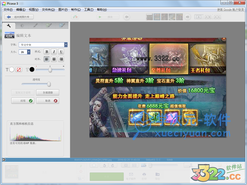Select third thumbnail in top filmstrip
This screenshot has width=247, height=185.
(165, 17)
